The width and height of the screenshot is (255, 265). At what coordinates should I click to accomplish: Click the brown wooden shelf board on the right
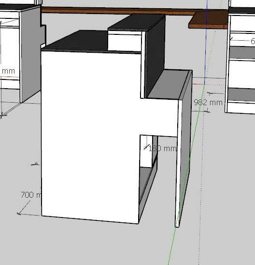click(x=208, y=20)
